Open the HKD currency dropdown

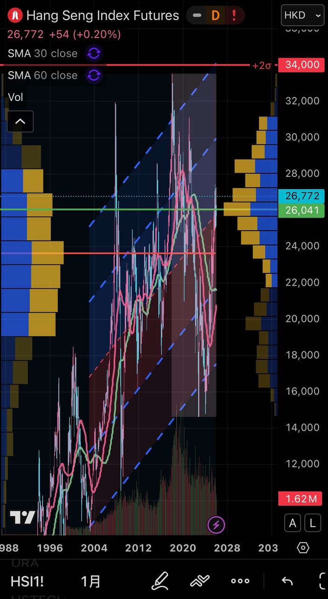point(303,15)
